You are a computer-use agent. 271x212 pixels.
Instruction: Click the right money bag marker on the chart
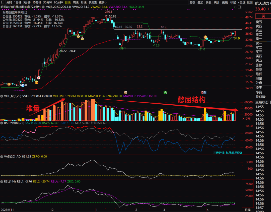pyautogui.click(x=82, y=39)
